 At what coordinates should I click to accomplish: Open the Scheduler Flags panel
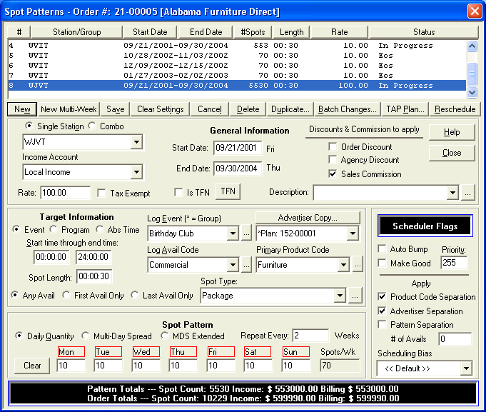point(425,226)
